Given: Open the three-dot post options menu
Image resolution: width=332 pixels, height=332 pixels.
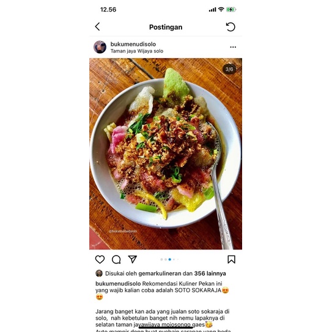Looking at the screenshot, I should click(x=233, y=47).
